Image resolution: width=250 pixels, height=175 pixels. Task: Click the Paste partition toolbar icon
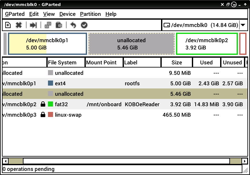(x=59, y=25)
